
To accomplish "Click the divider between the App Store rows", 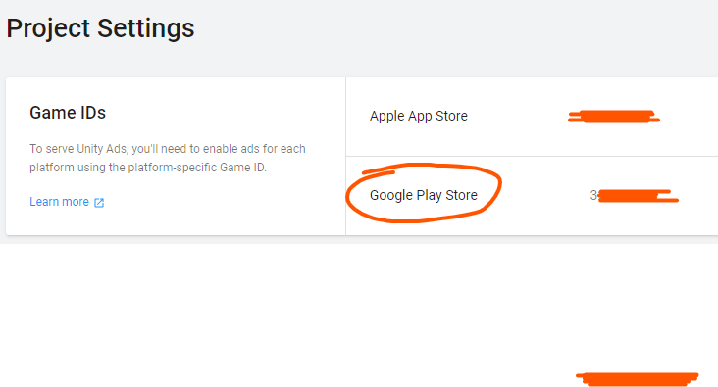I will coord(532,156).
